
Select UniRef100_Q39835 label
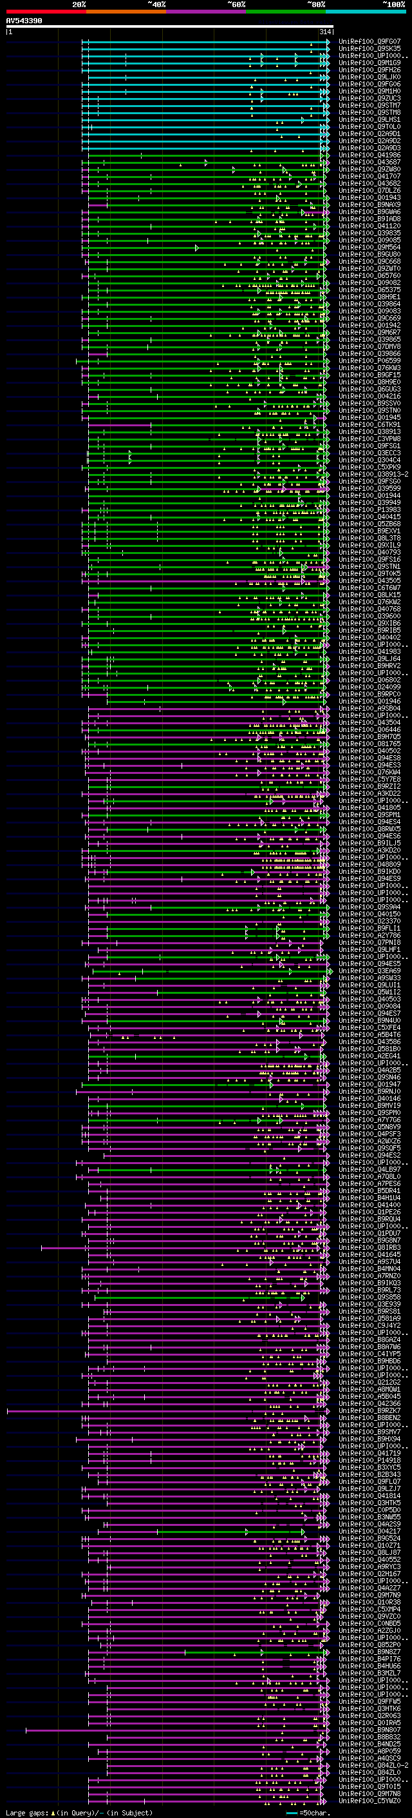click(x=370, y=233)
